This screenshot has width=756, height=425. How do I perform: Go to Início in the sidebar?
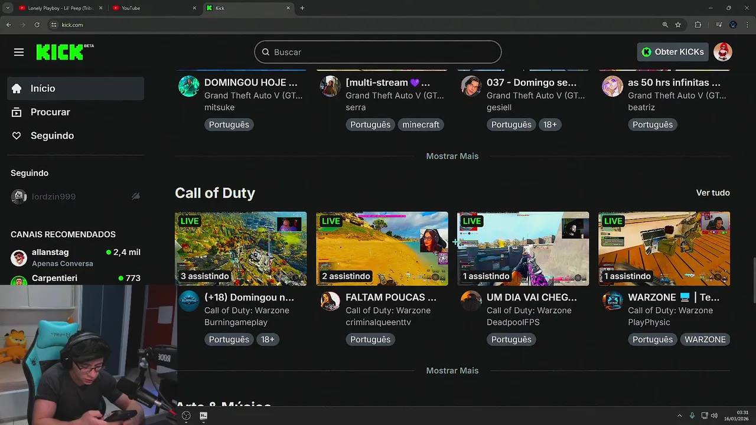(76, 89)
